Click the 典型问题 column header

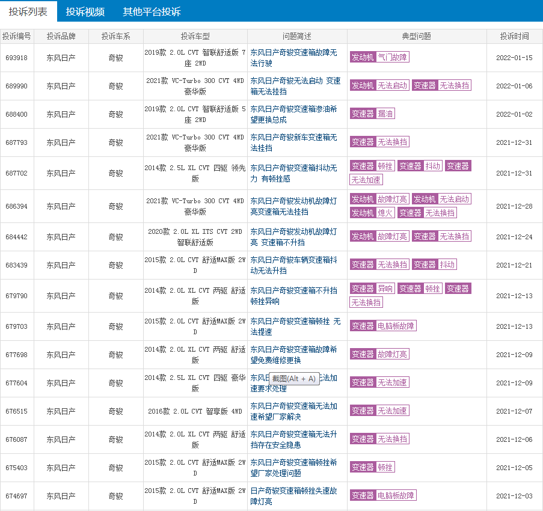point(416,37)
